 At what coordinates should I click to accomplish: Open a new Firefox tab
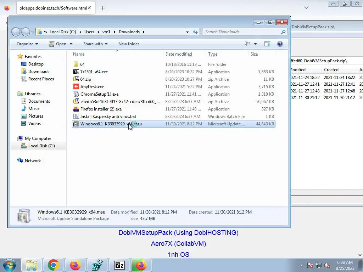click(x=102, y=8)
